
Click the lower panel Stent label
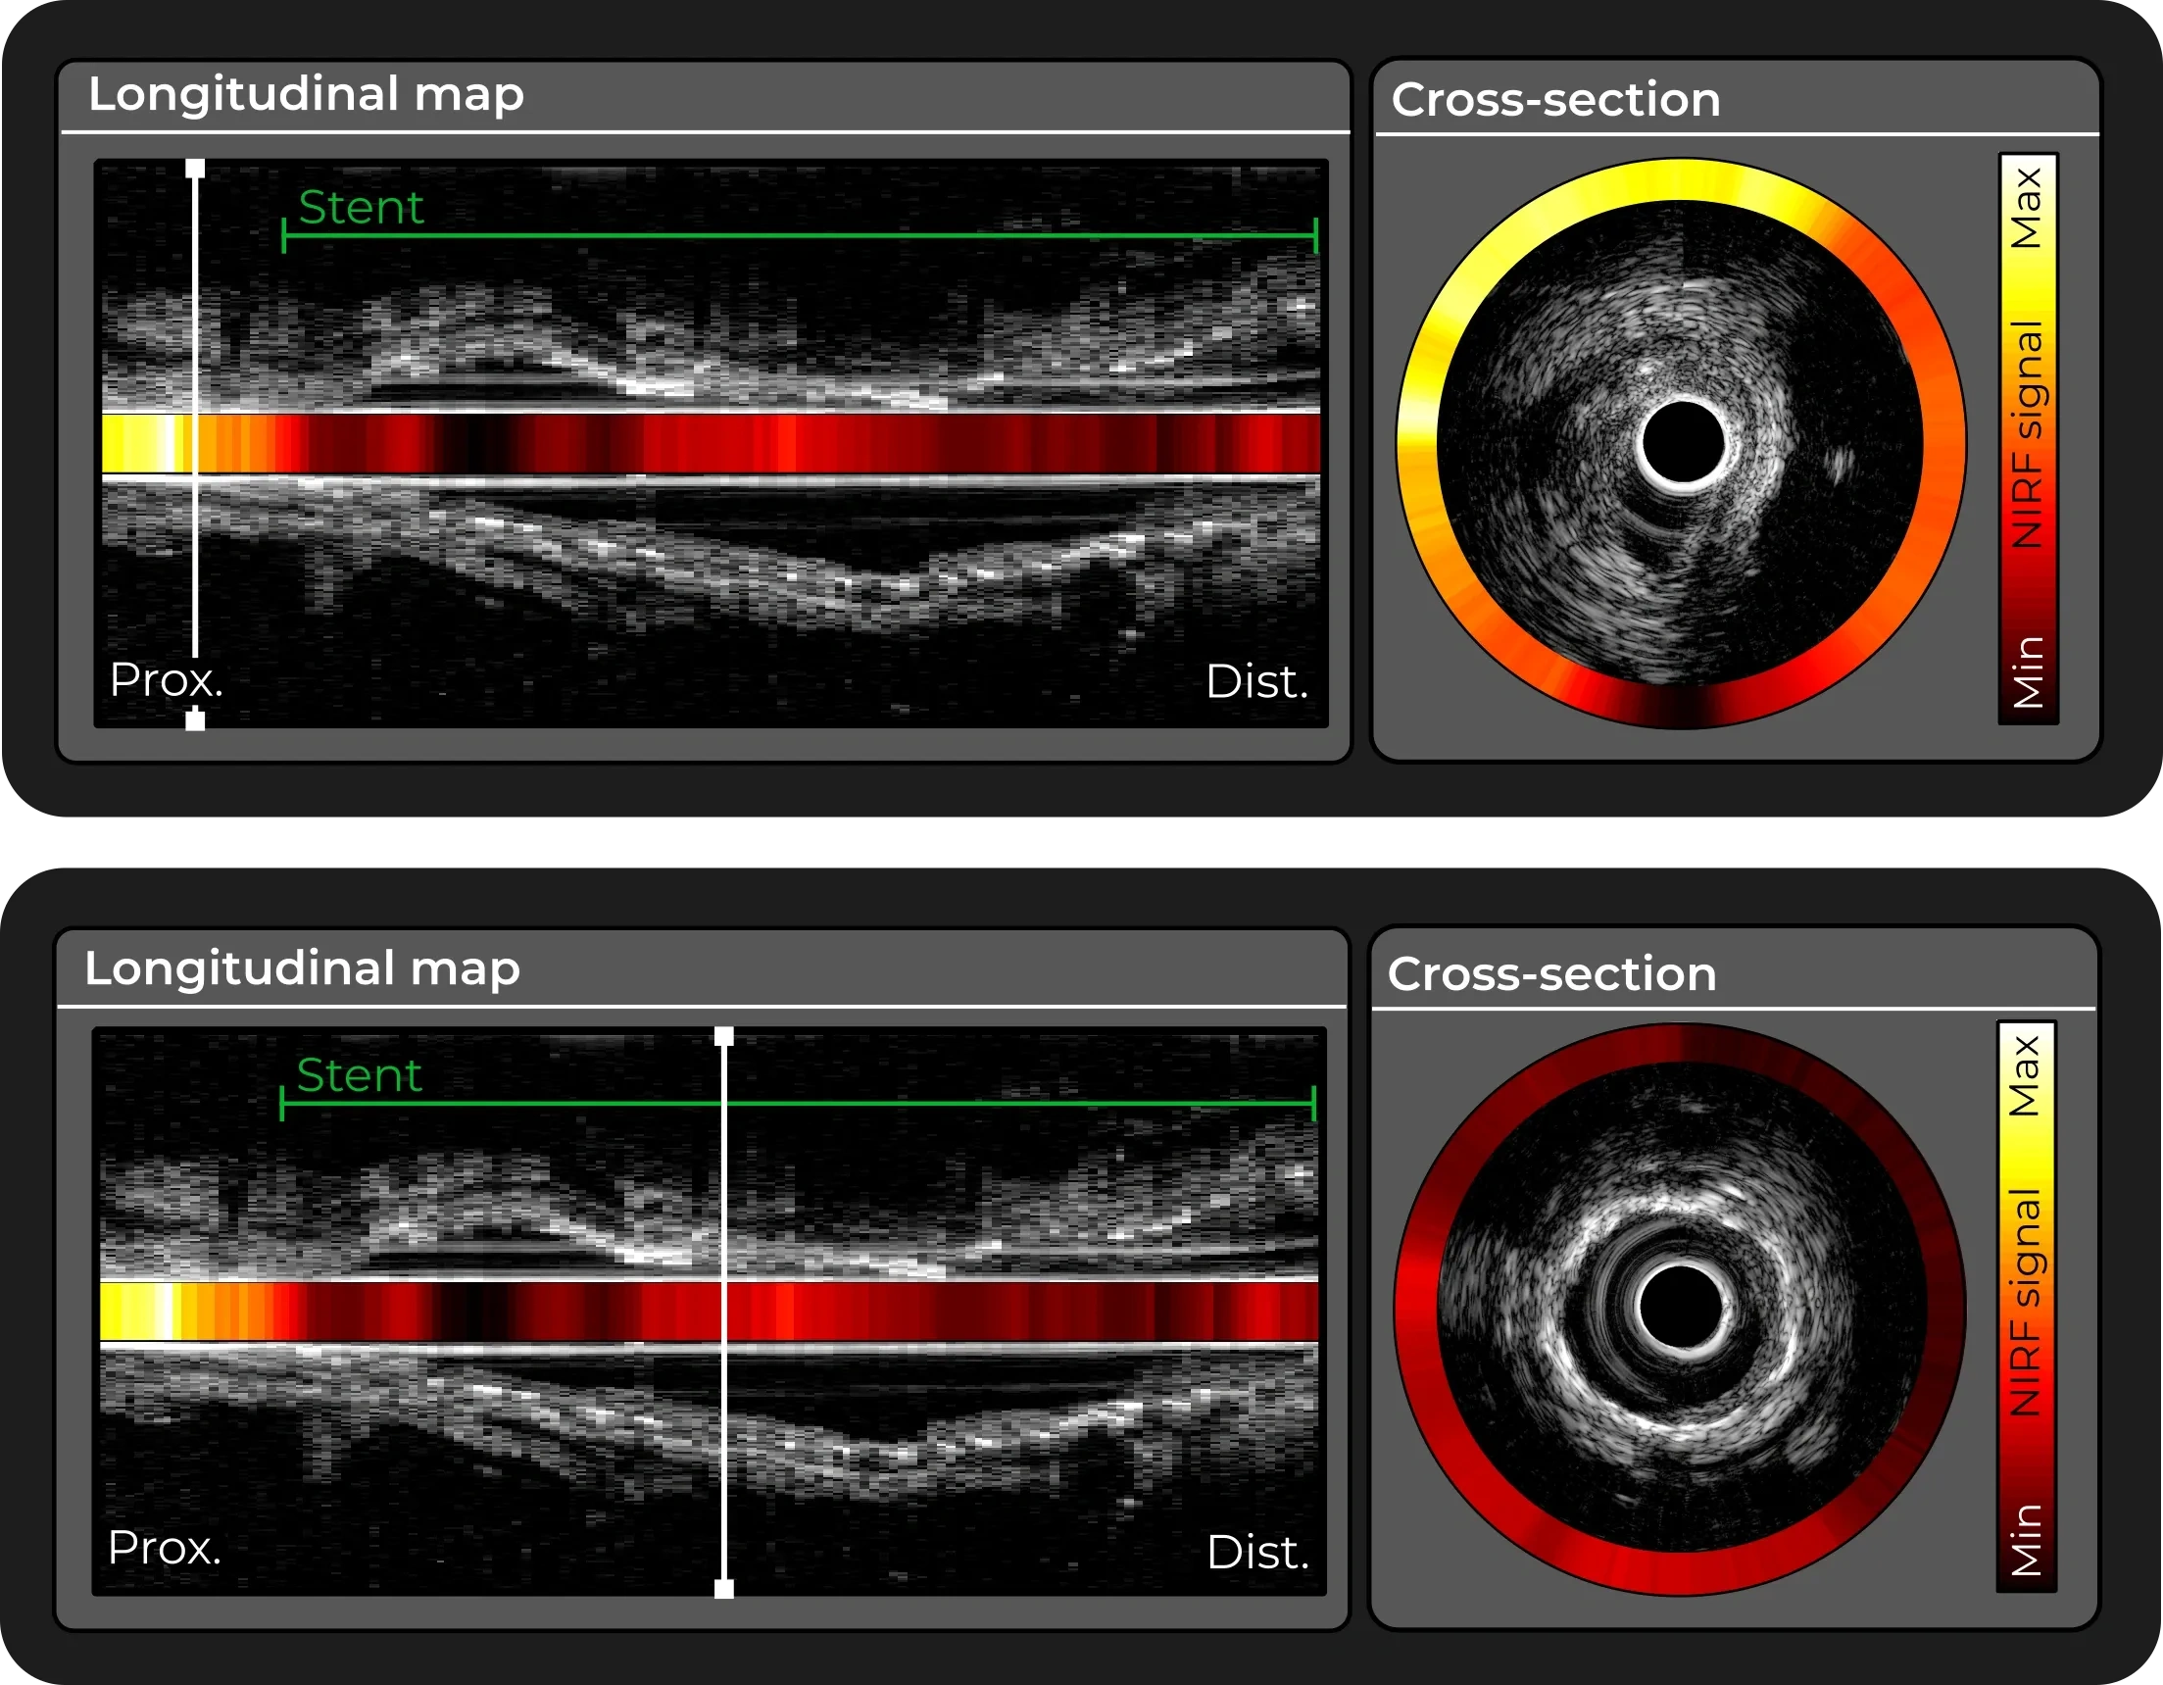[x=359, y=1075]
